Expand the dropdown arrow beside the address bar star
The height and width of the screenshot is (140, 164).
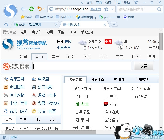click(112, 9)
